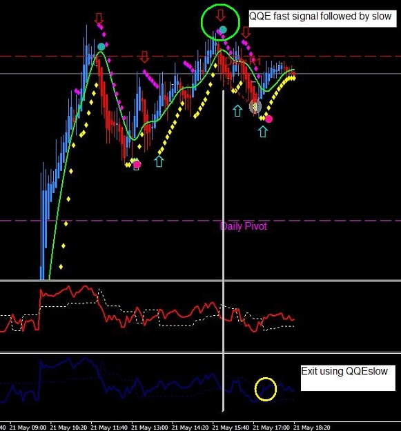Click the 21 May 09:00 time label
Viewport: 401px width, 431px height.
28,428
